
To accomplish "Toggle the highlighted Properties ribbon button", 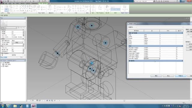I will tap(7, 10).
